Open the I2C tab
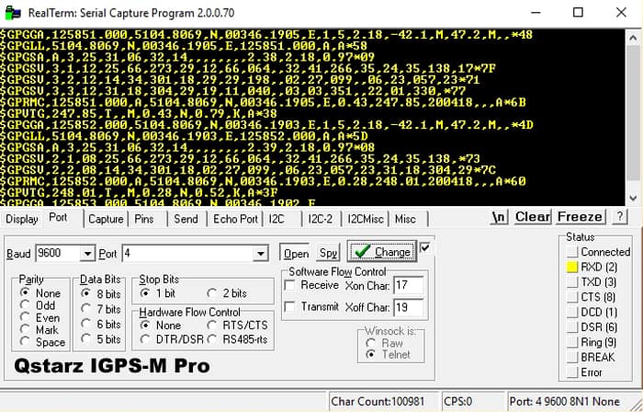The image size is (643, 412). 276,219
